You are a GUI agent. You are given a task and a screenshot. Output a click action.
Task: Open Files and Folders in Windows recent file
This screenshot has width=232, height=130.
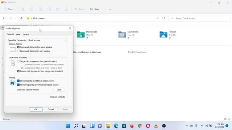pyautogui.click(x=87, y=52)
